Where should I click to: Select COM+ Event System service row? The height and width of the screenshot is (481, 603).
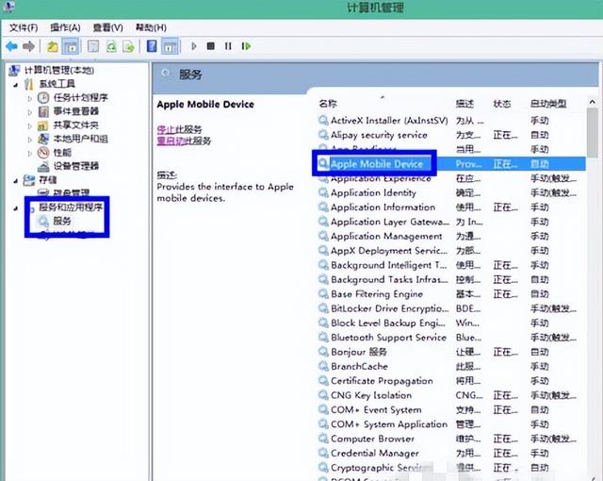coord(452,410)
